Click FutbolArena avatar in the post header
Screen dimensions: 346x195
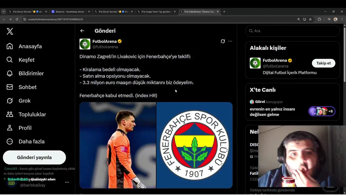(x=85, y=44)
